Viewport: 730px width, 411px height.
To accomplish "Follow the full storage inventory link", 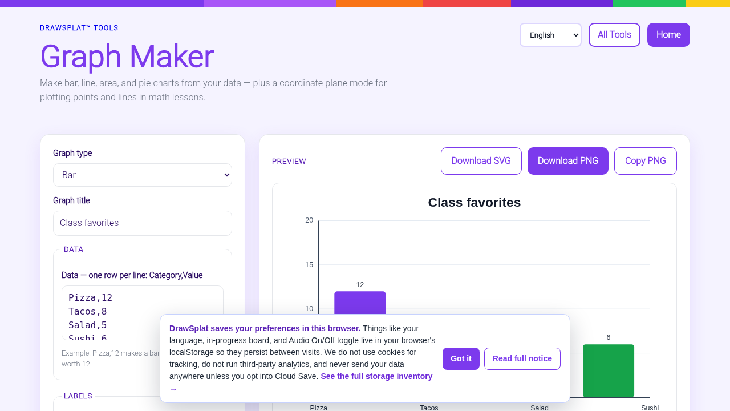I will coord(376,376).
